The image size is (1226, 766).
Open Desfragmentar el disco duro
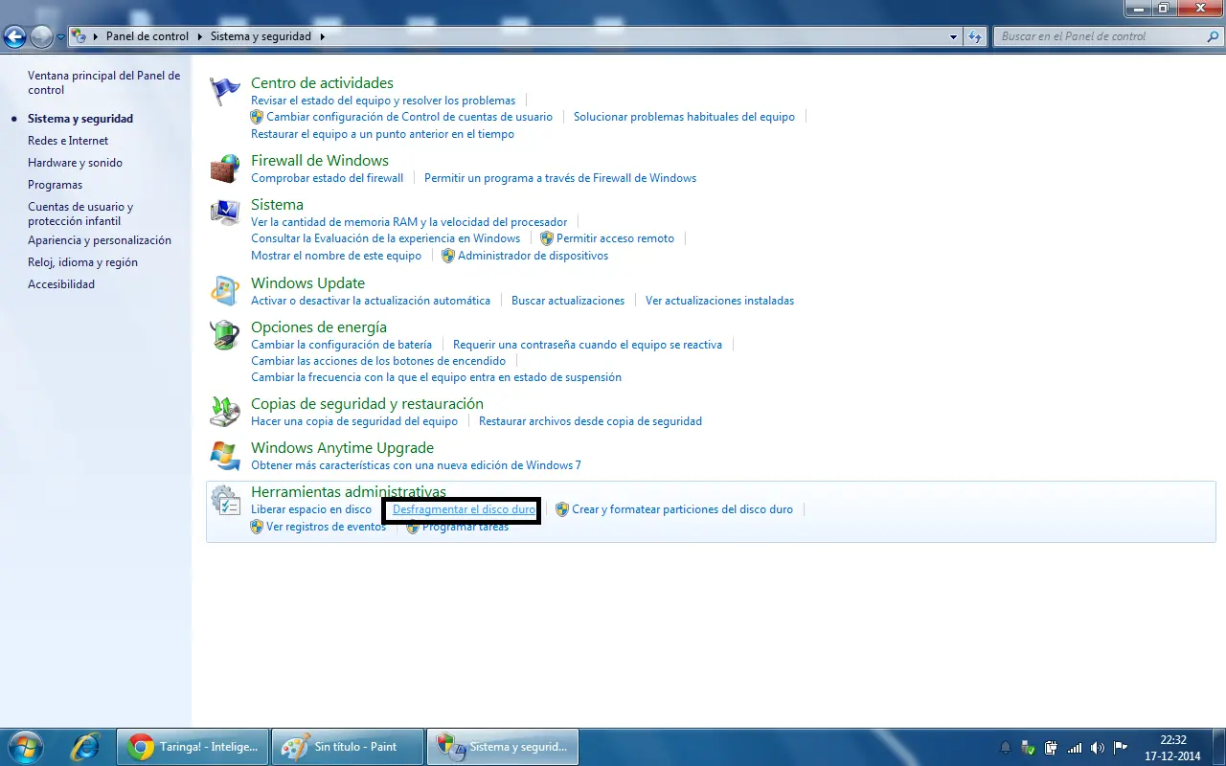[464, 509]
